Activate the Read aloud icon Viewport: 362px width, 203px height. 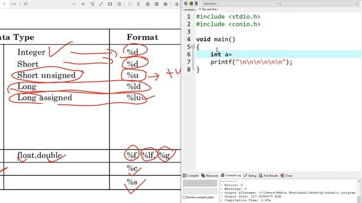(130, 4)
